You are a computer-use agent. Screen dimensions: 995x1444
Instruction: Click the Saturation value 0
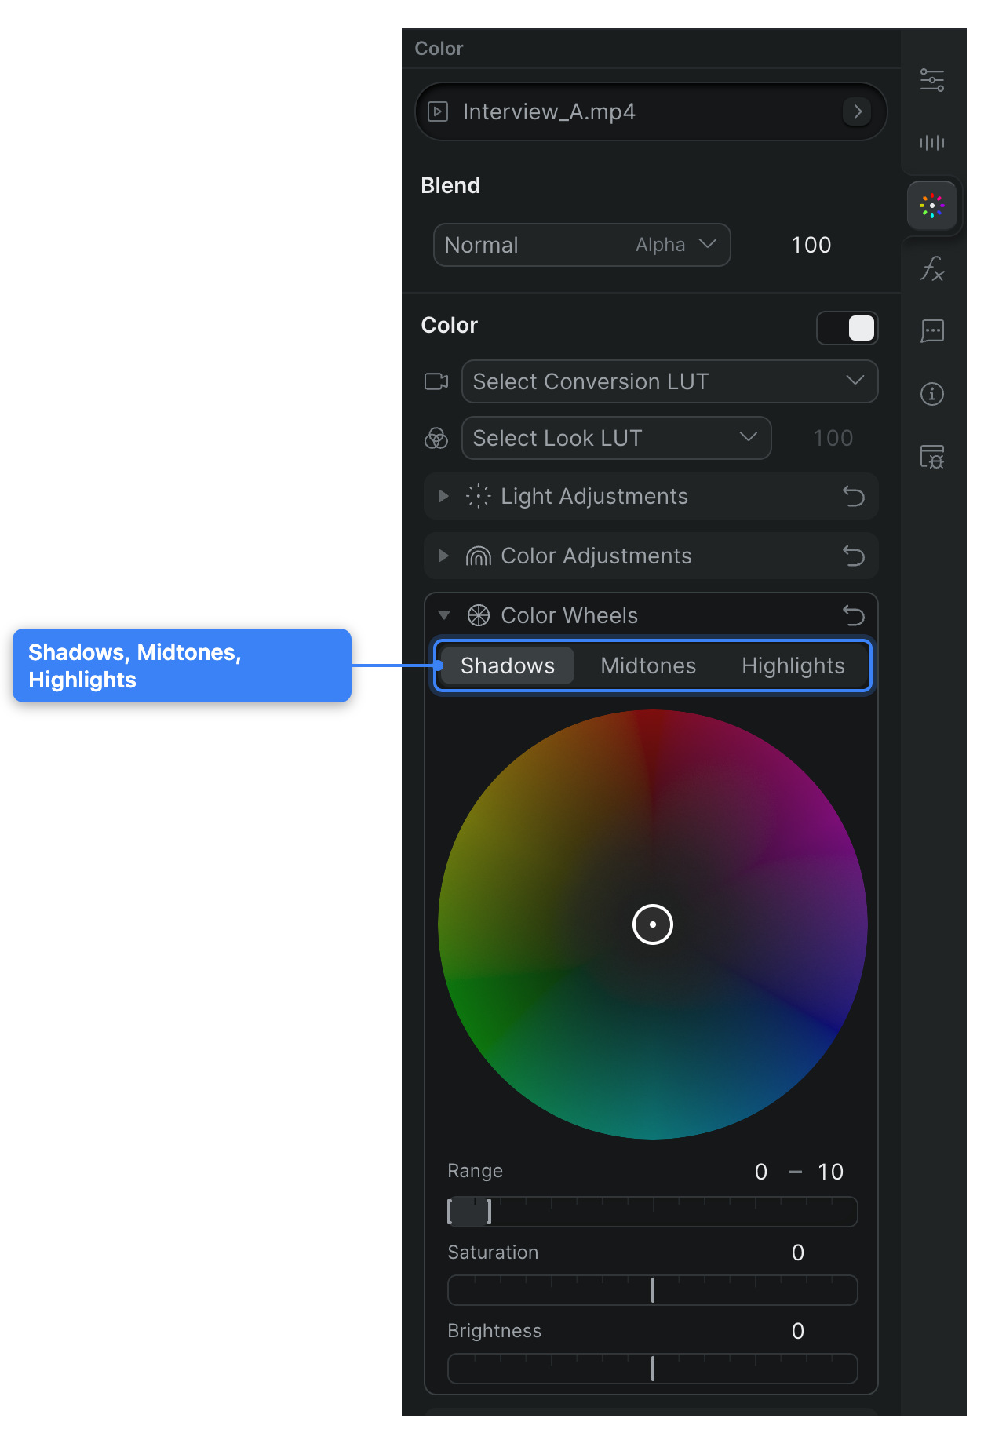click(x=798, y=1253)
